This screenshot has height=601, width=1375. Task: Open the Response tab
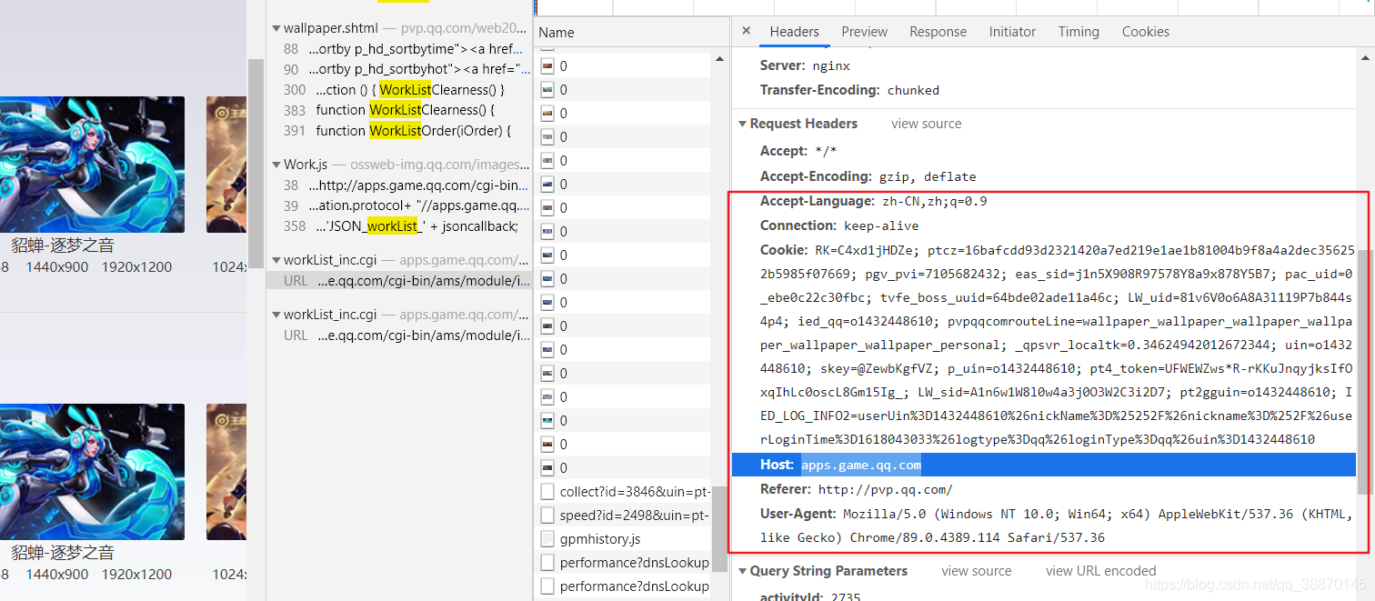click(x=938, y=32)
